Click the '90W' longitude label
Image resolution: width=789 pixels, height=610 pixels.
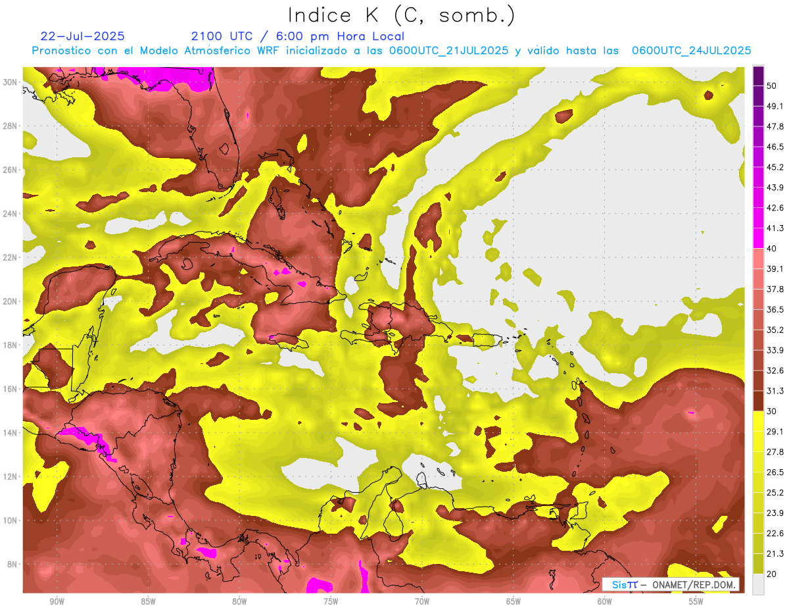click(57, 601)
